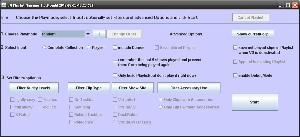Close the VG Playlist Manager window
Image resolution: width=300 pixels, height=137 pixels.
click(295, 5)
